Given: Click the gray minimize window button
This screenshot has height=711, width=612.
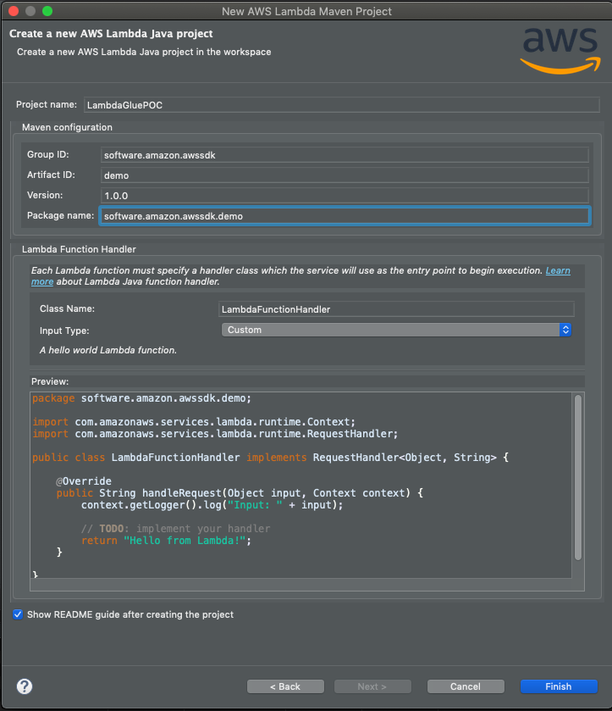Looking at the screenshot, I should [x=30, y=11].
